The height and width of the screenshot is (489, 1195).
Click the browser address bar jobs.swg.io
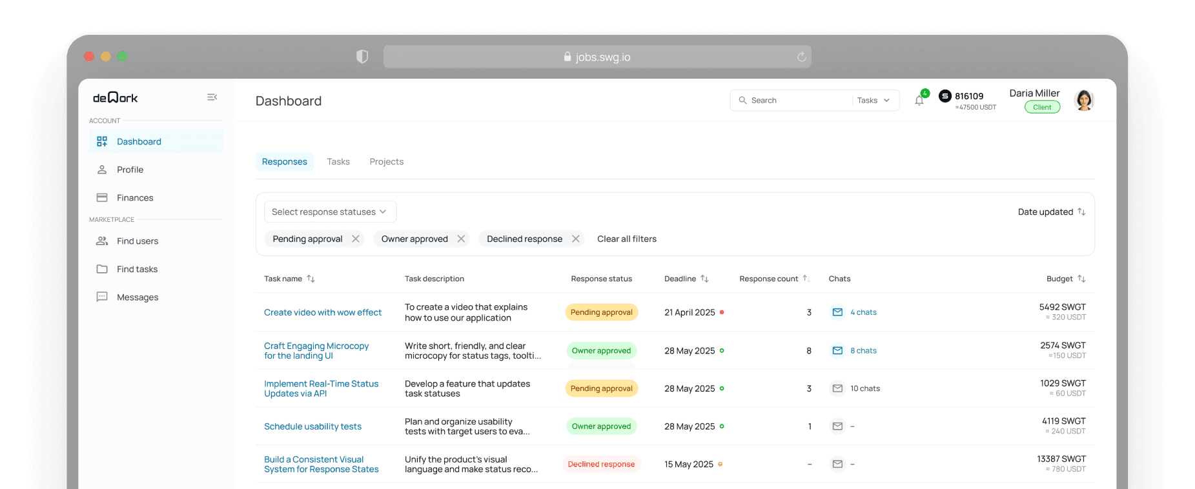[597, 57]
